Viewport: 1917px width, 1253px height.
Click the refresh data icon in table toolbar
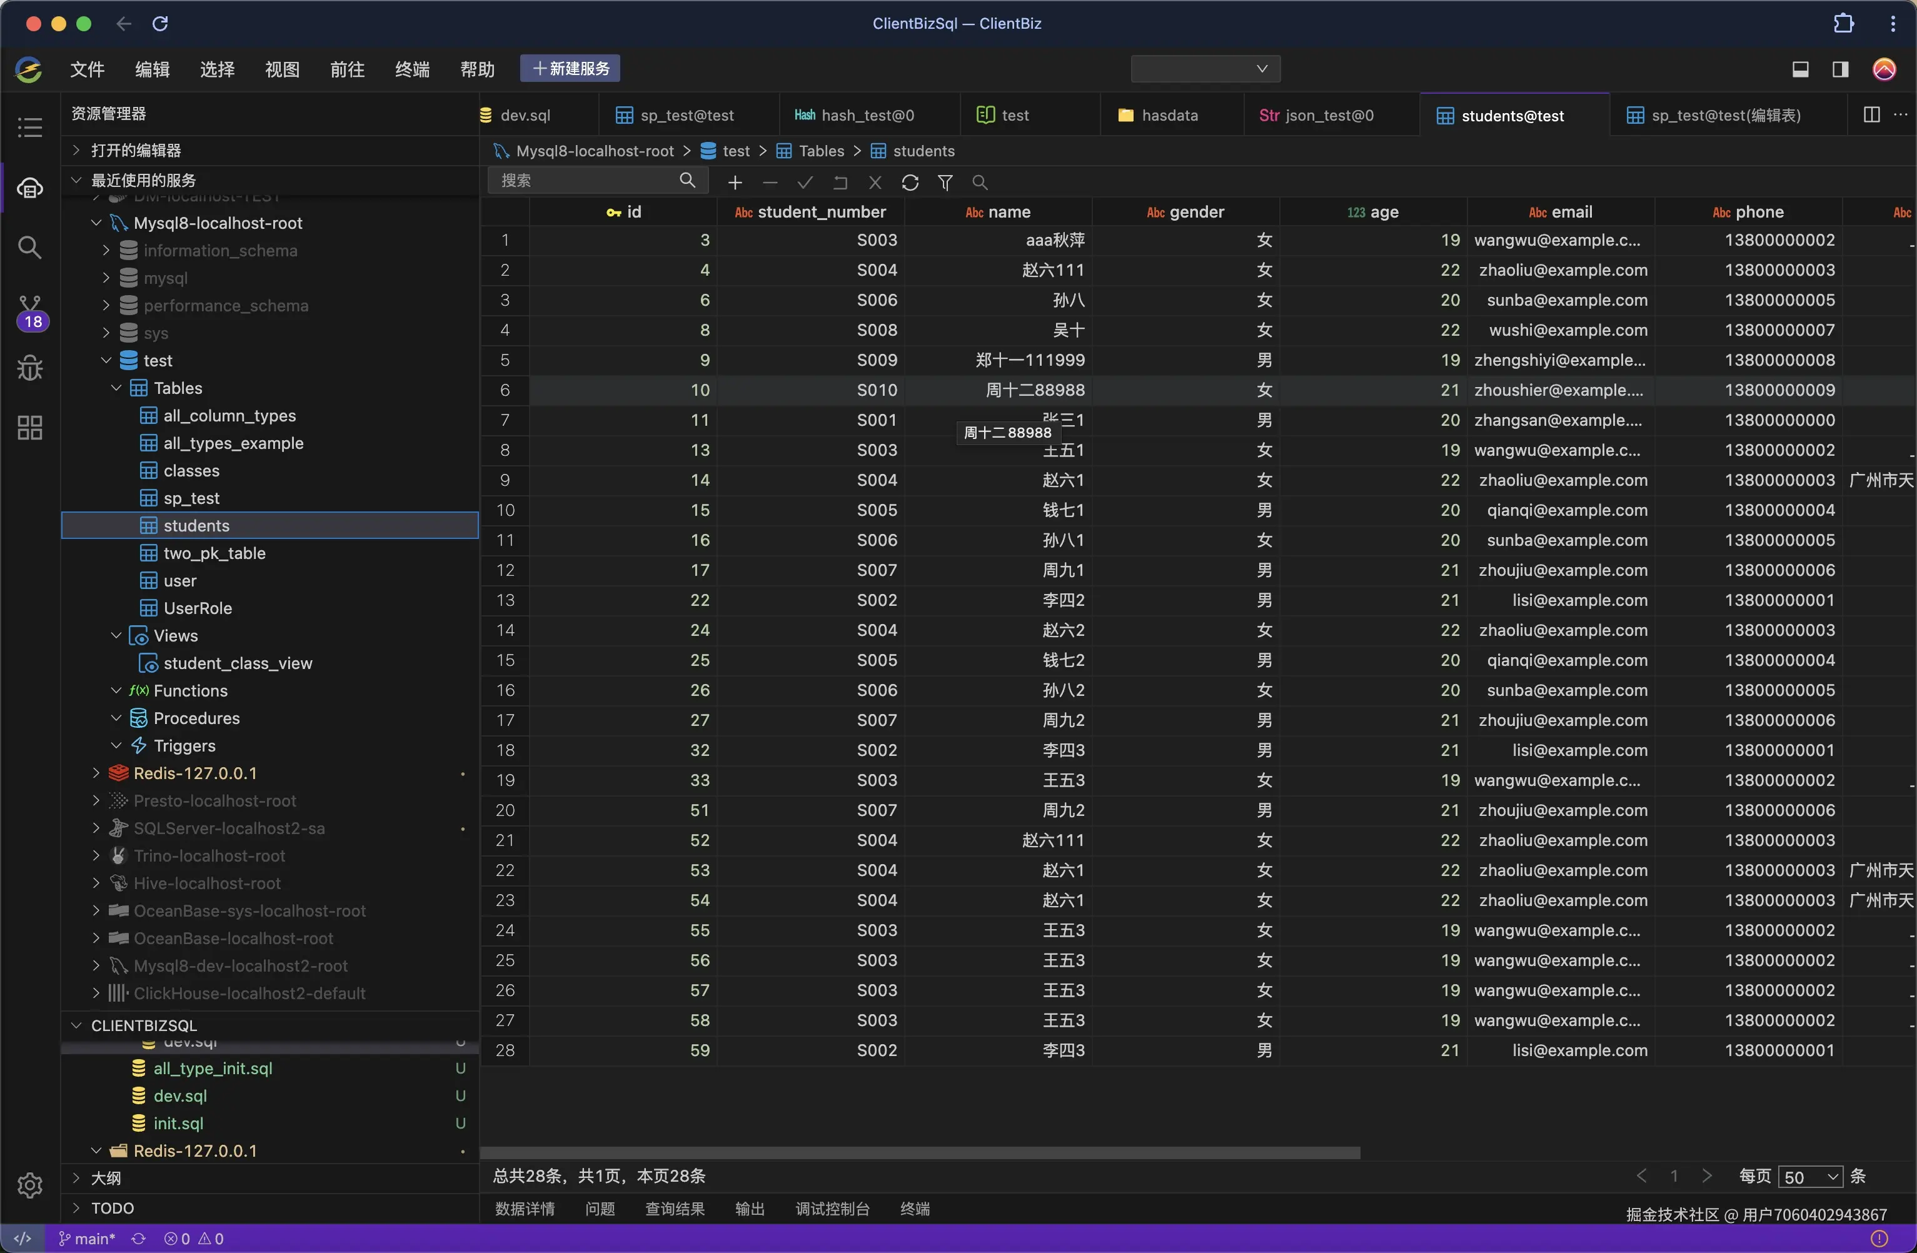click(x=910, y=183)
